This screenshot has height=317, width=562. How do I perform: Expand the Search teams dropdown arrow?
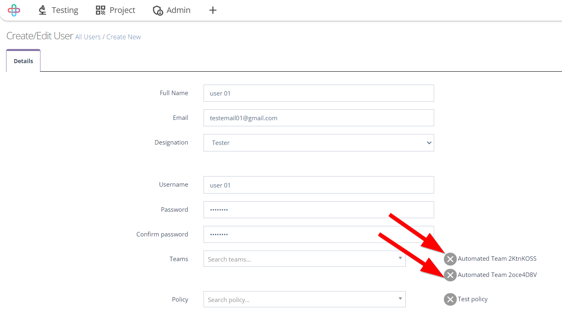[400, 258]
